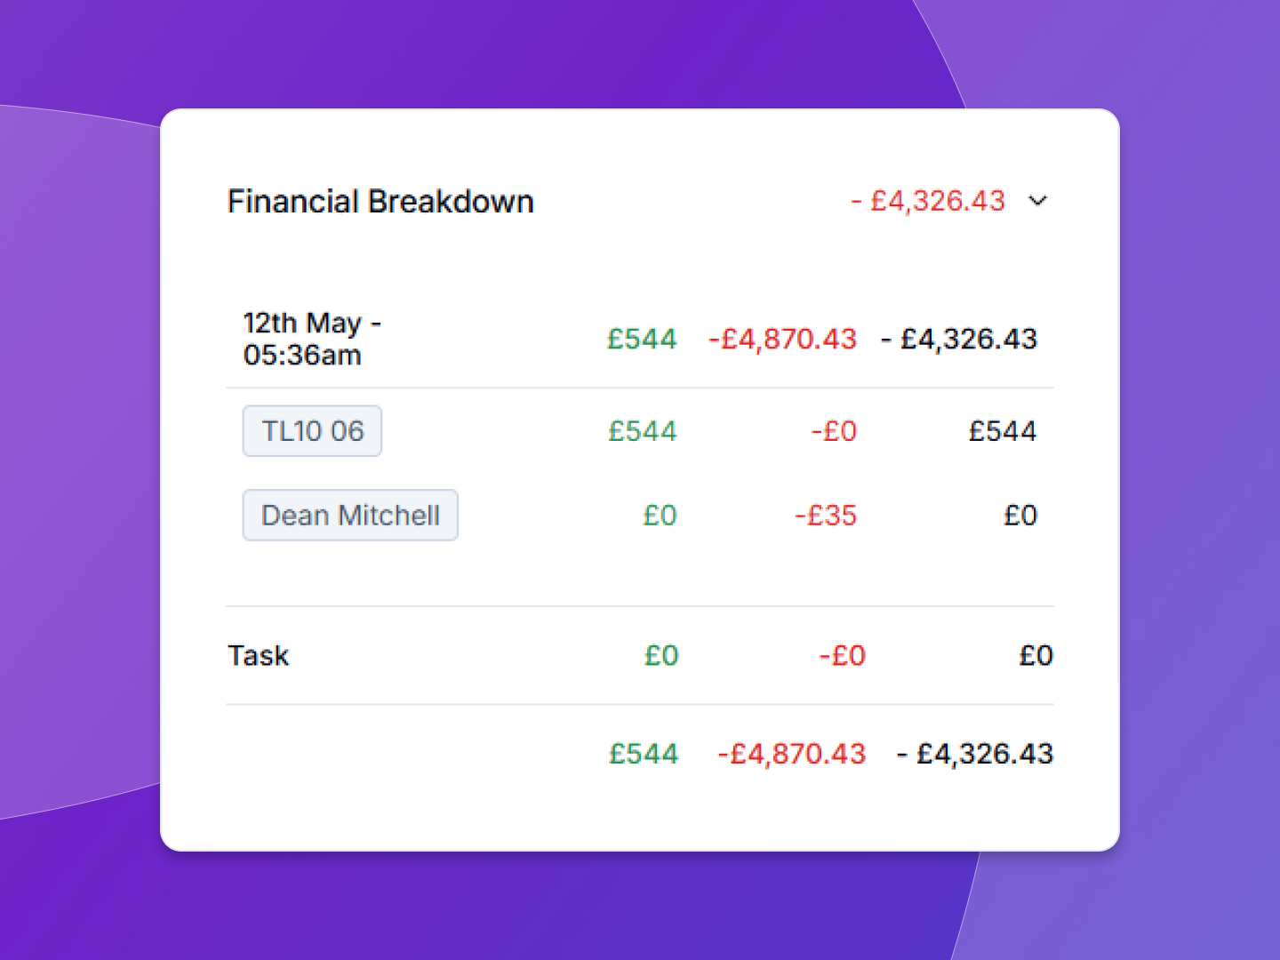
Task: Click the red -£0 in the Task row
Action: 842,656
